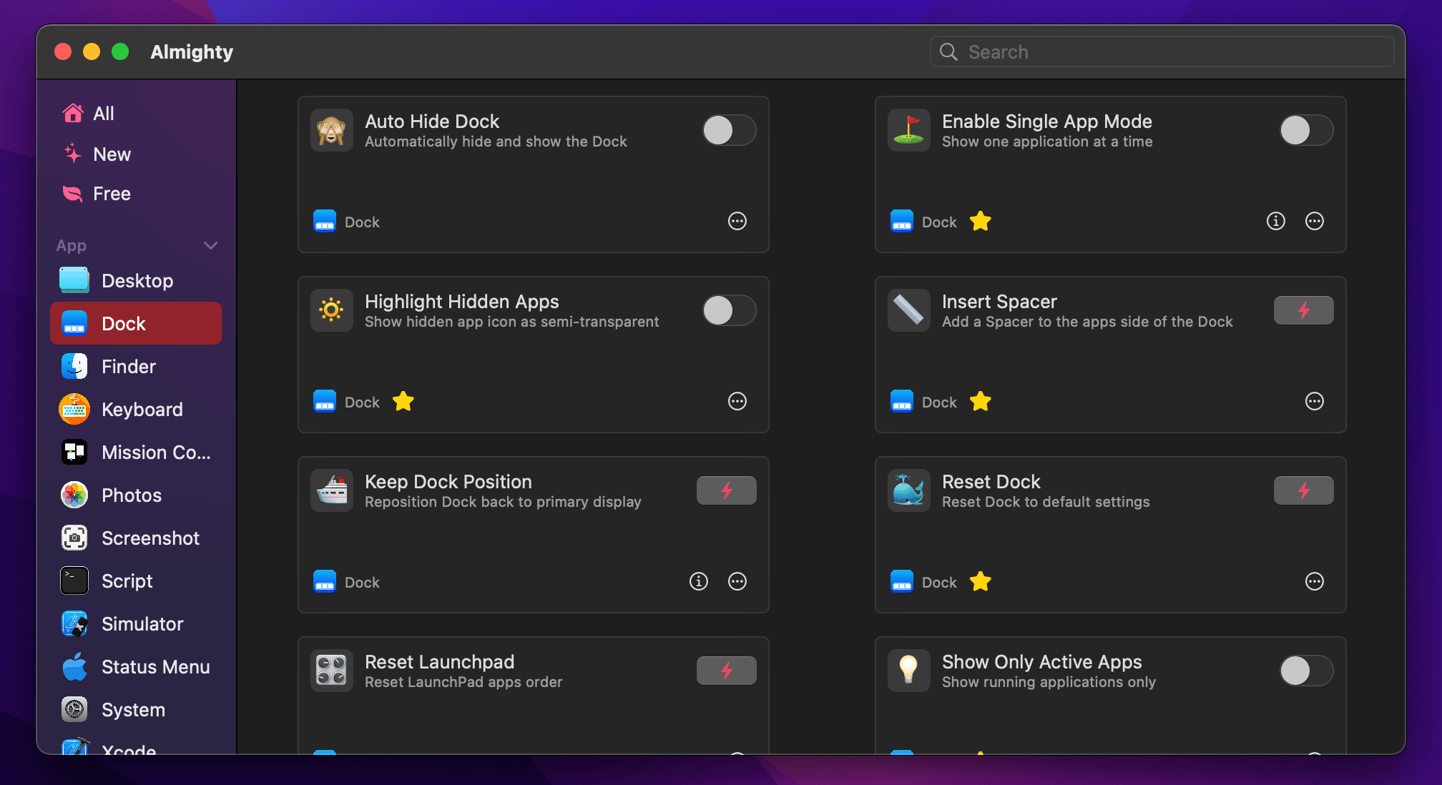The height and width of the screenshot is (785, 1442).
Task: Show info for Enable Single App Mode
Action: pos(1276,221)
